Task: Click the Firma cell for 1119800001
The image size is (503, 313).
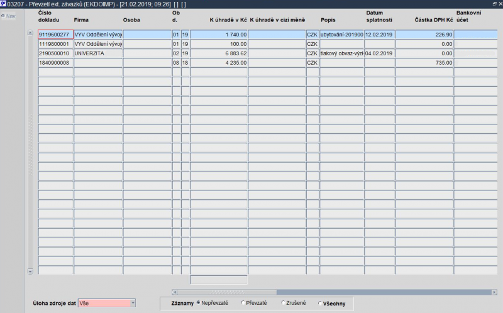Action: (x=98, y=44)
